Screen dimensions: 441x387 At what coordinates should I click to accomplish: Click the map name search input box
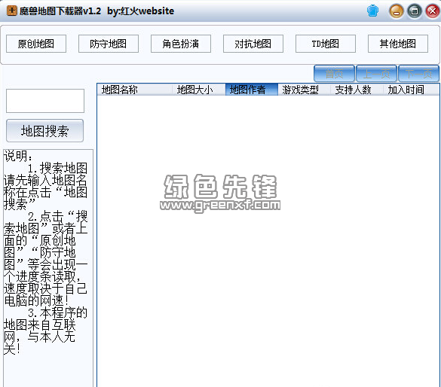tap(45, 101)
